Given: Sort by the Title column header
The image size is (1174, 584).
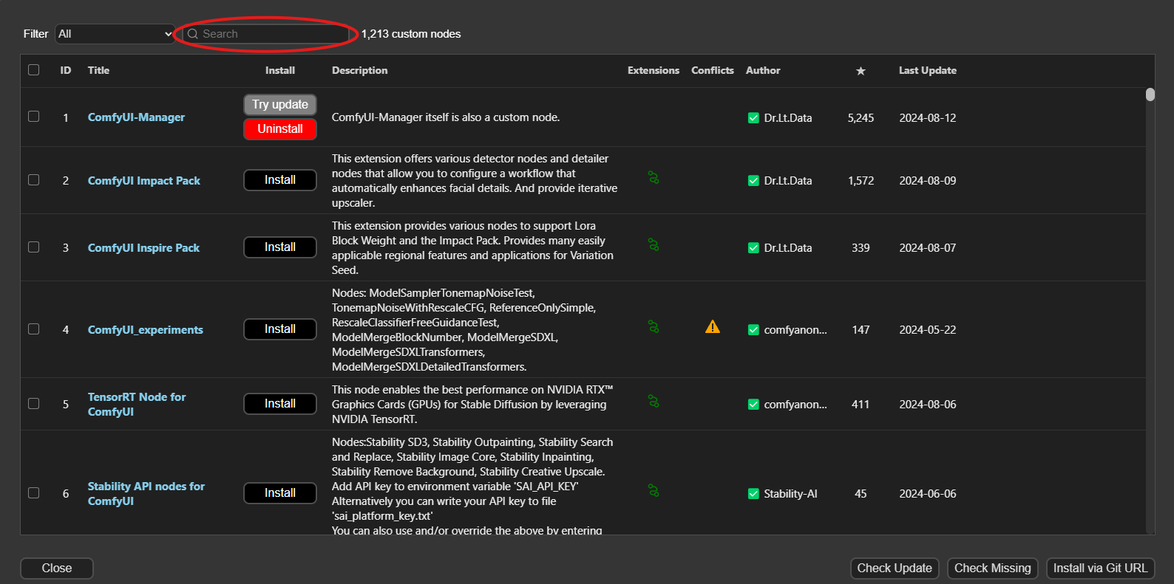Looking at the screenshot, I should [98, 70].
